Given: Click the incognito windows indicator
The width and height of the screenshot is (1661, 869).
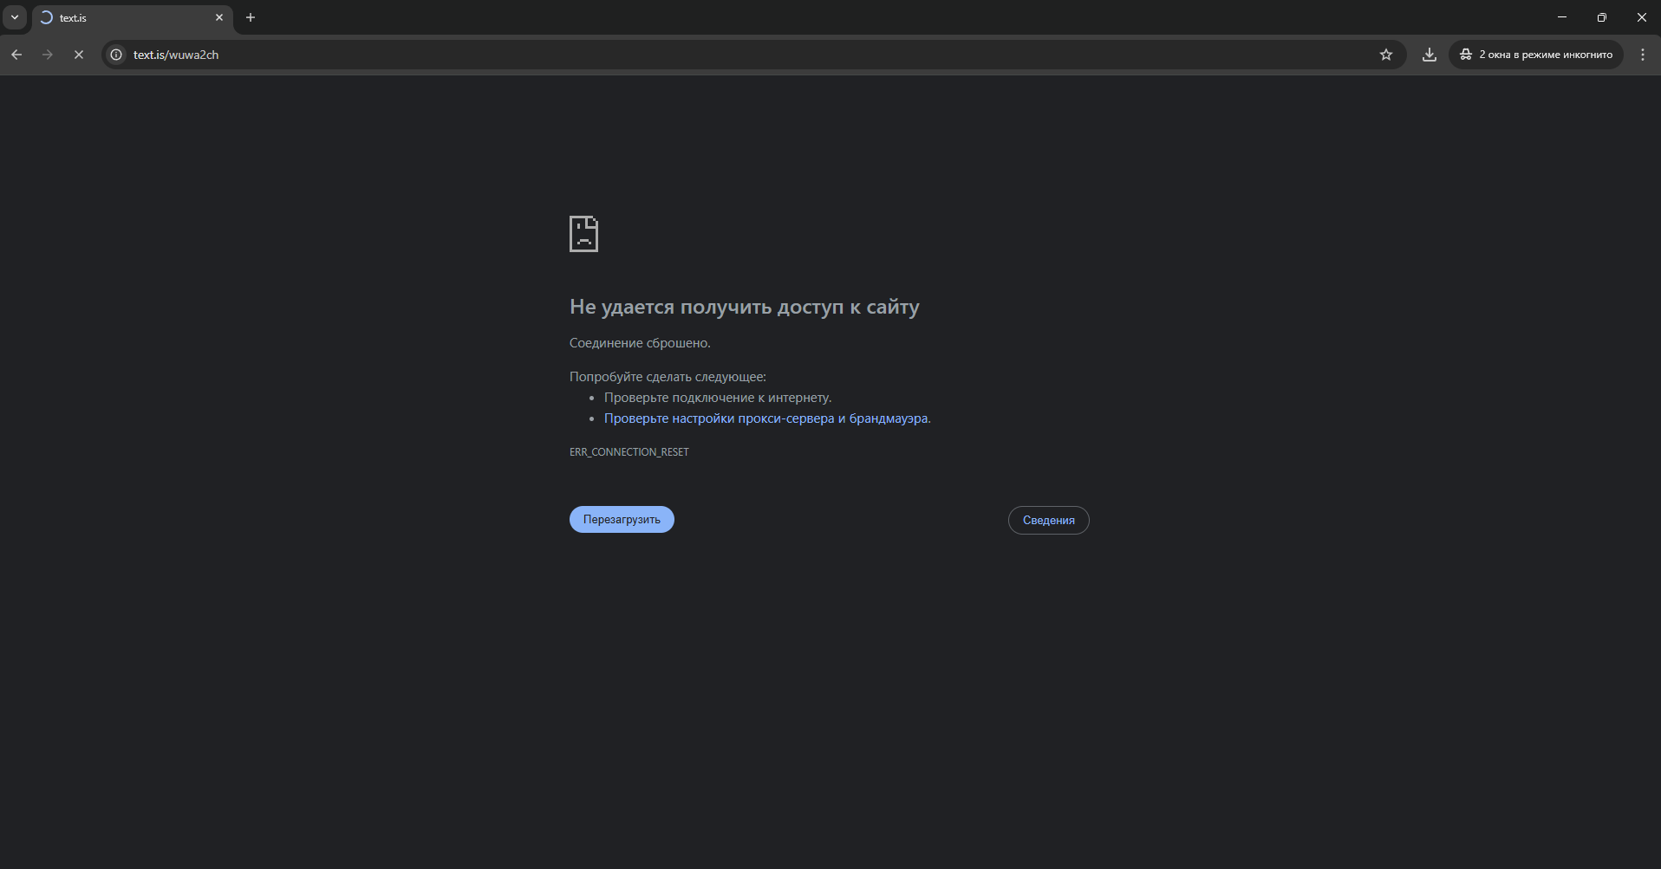Looking at the screenshot, I should (1536, 55).
